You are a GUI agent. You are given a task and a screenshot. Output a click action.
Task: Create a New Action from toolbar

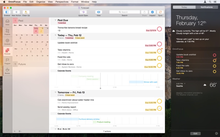[x=16, y=12]
